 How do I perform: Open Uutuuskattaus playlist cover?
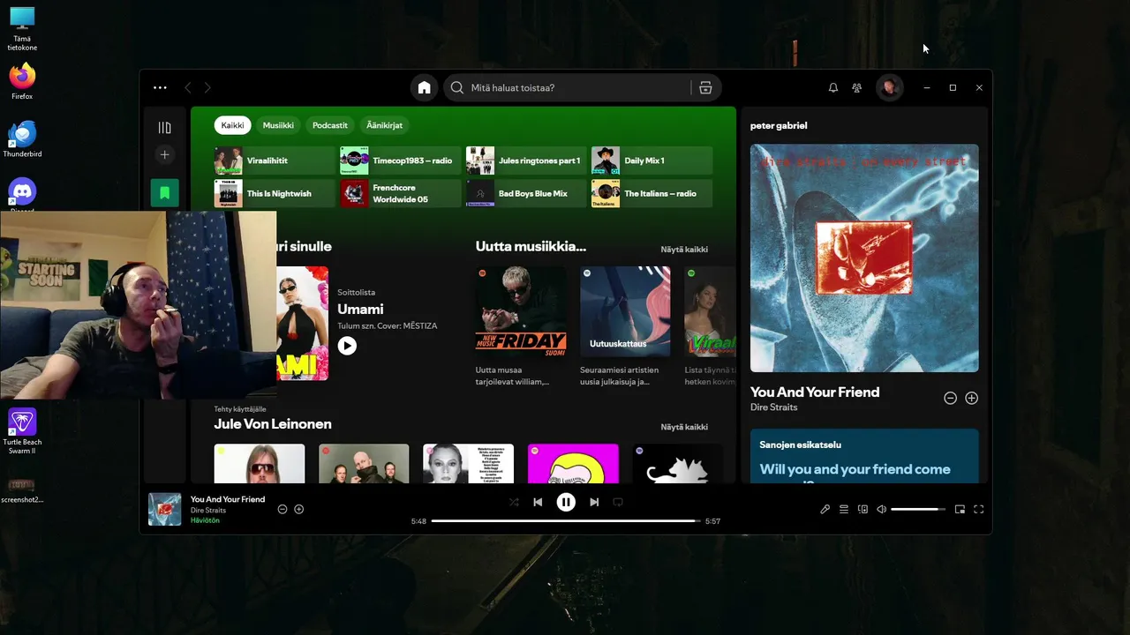tap(625, 311)
